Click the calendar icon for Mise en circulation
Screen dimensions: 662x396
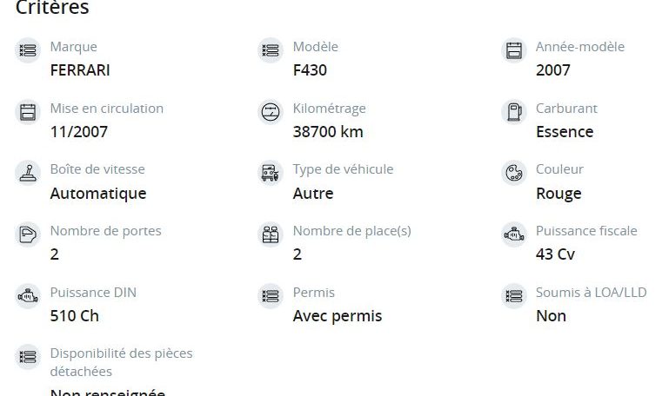[x=28, y=112]
